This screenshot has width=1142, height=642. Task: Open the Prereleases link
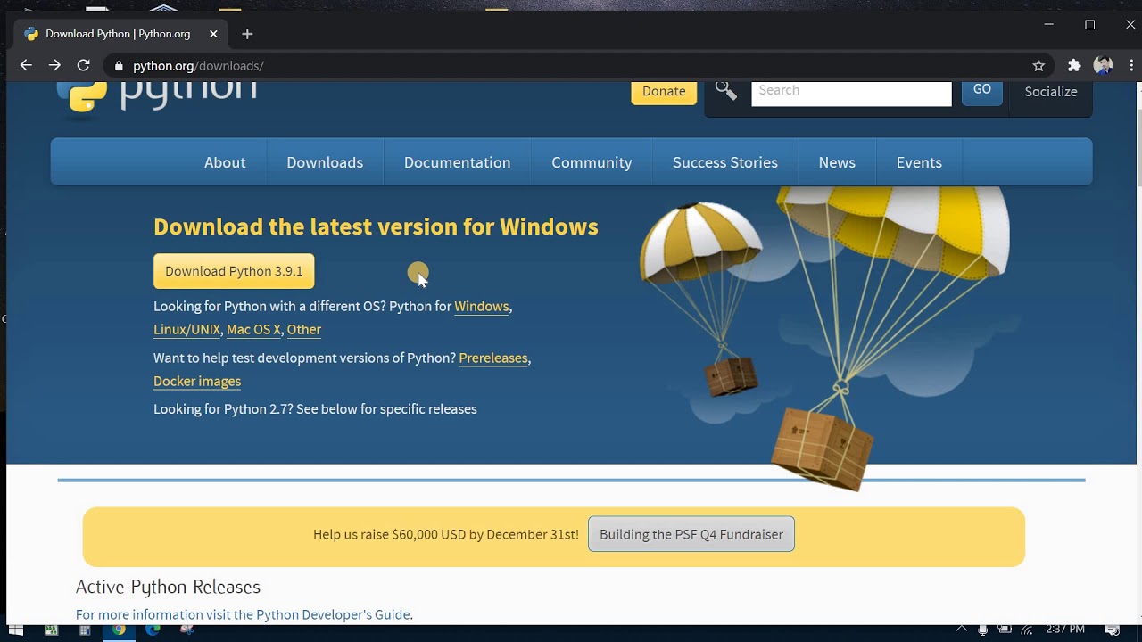tap(493, 358)
